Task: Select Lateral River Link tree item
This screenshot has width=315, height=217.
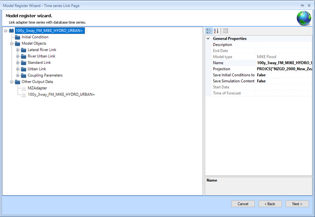Action: pyautogui.click(x=42, y=50)
